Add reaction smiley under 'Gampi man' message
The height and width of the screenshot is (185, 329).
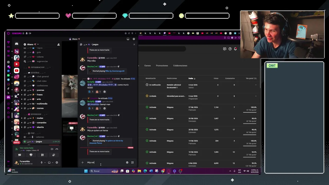pos(104,108)
